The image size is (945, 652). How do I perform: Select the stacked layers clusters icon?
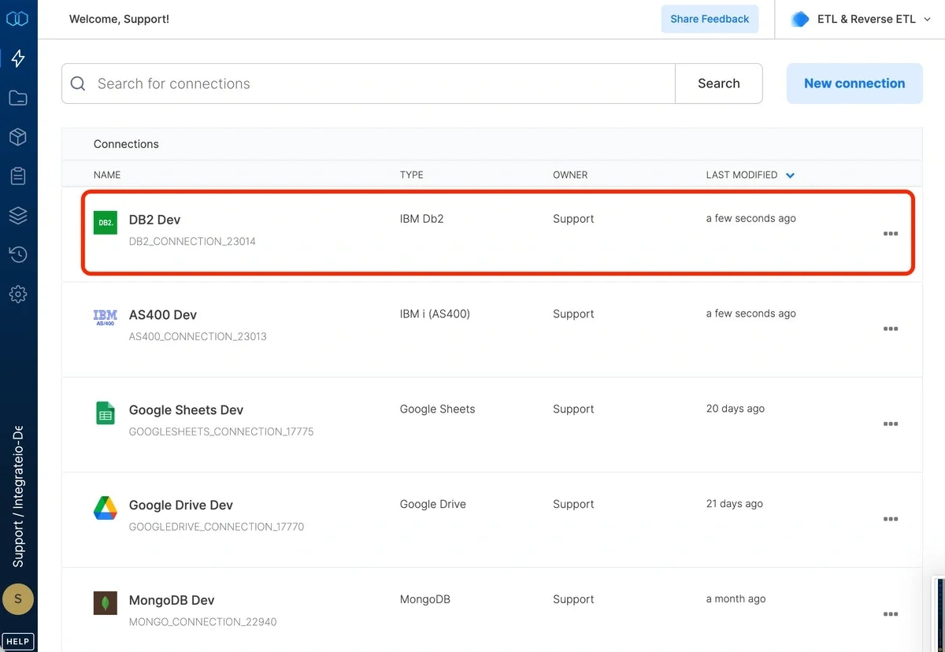(x=17, y=215)
